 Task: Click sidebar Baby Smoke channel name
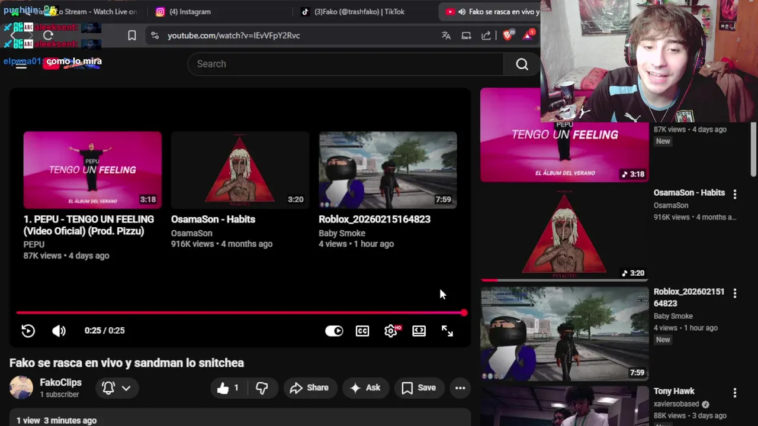(673, 316)
